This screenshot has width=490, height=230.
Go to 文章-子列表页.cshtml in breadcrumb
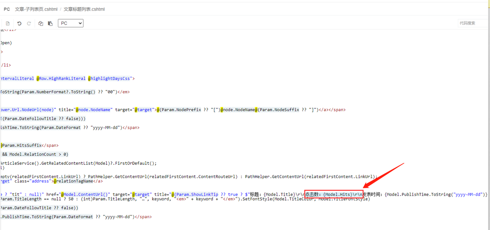[x=36, y=9]
